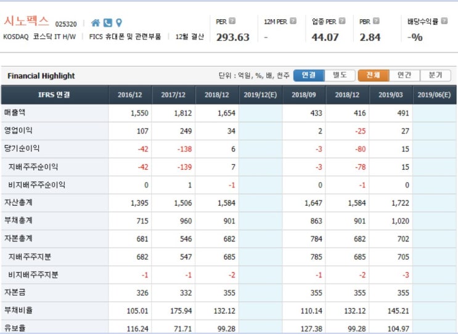
Task: Click the 2016/12 column header
Action: [130, 94]
